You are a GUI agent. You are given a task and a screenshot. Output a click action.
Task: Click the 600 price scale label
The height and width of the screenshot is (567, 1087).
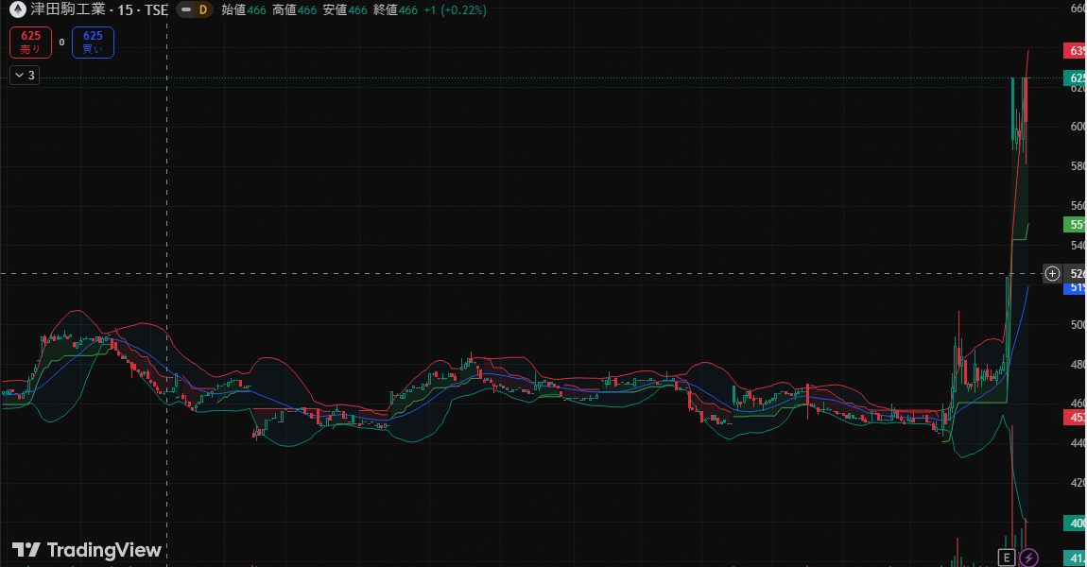(x=1078, y=126)
